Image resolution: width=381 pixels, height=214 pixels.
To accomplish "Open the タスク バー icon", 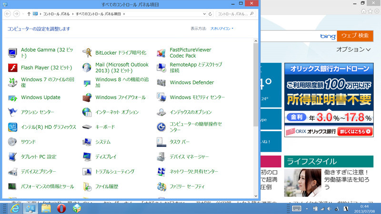I will point(161,142).
